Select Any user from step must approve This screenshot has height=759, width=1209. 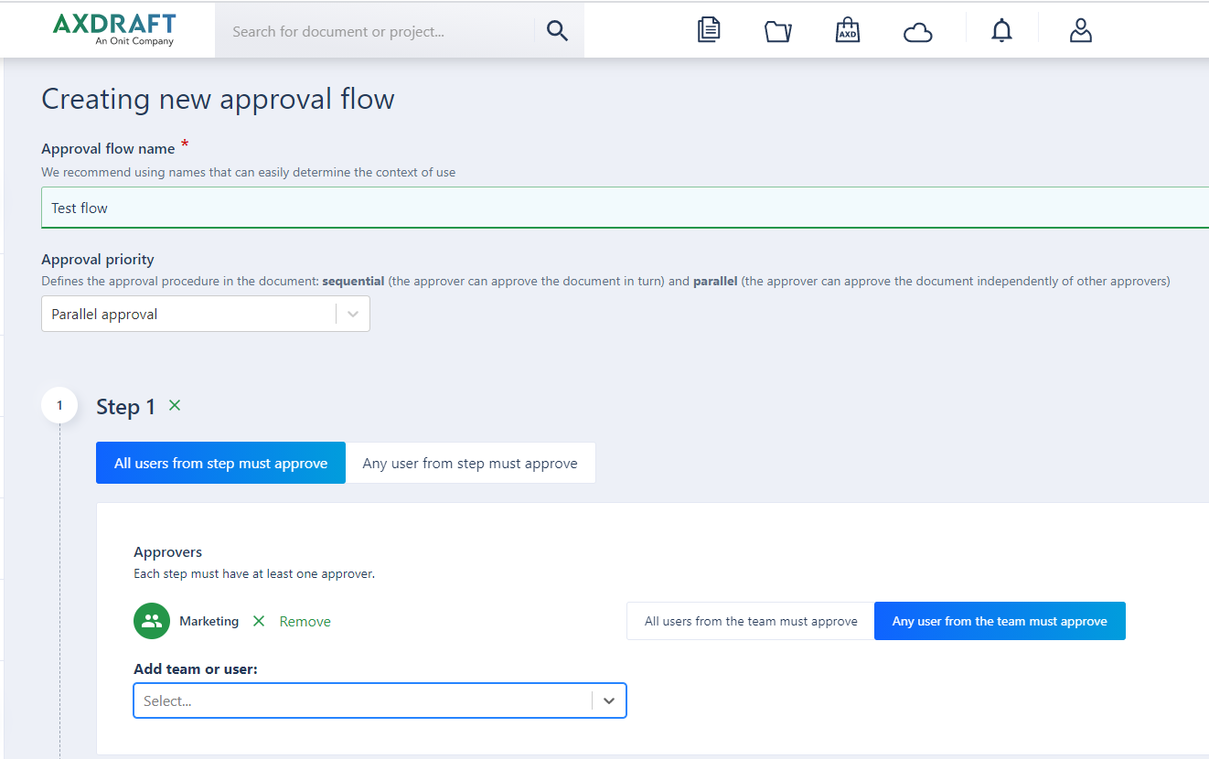click(470, 463)
